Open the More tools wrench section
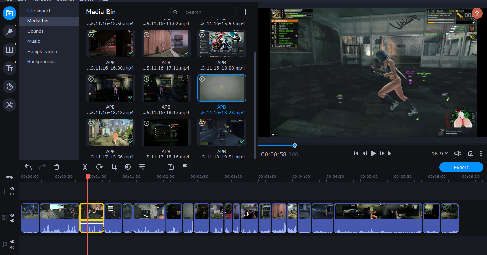This screenshot has width=487, height=255. (9, 105)
